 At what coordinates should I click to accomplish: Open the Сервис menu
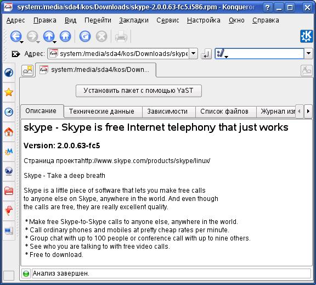click(168, 20)
